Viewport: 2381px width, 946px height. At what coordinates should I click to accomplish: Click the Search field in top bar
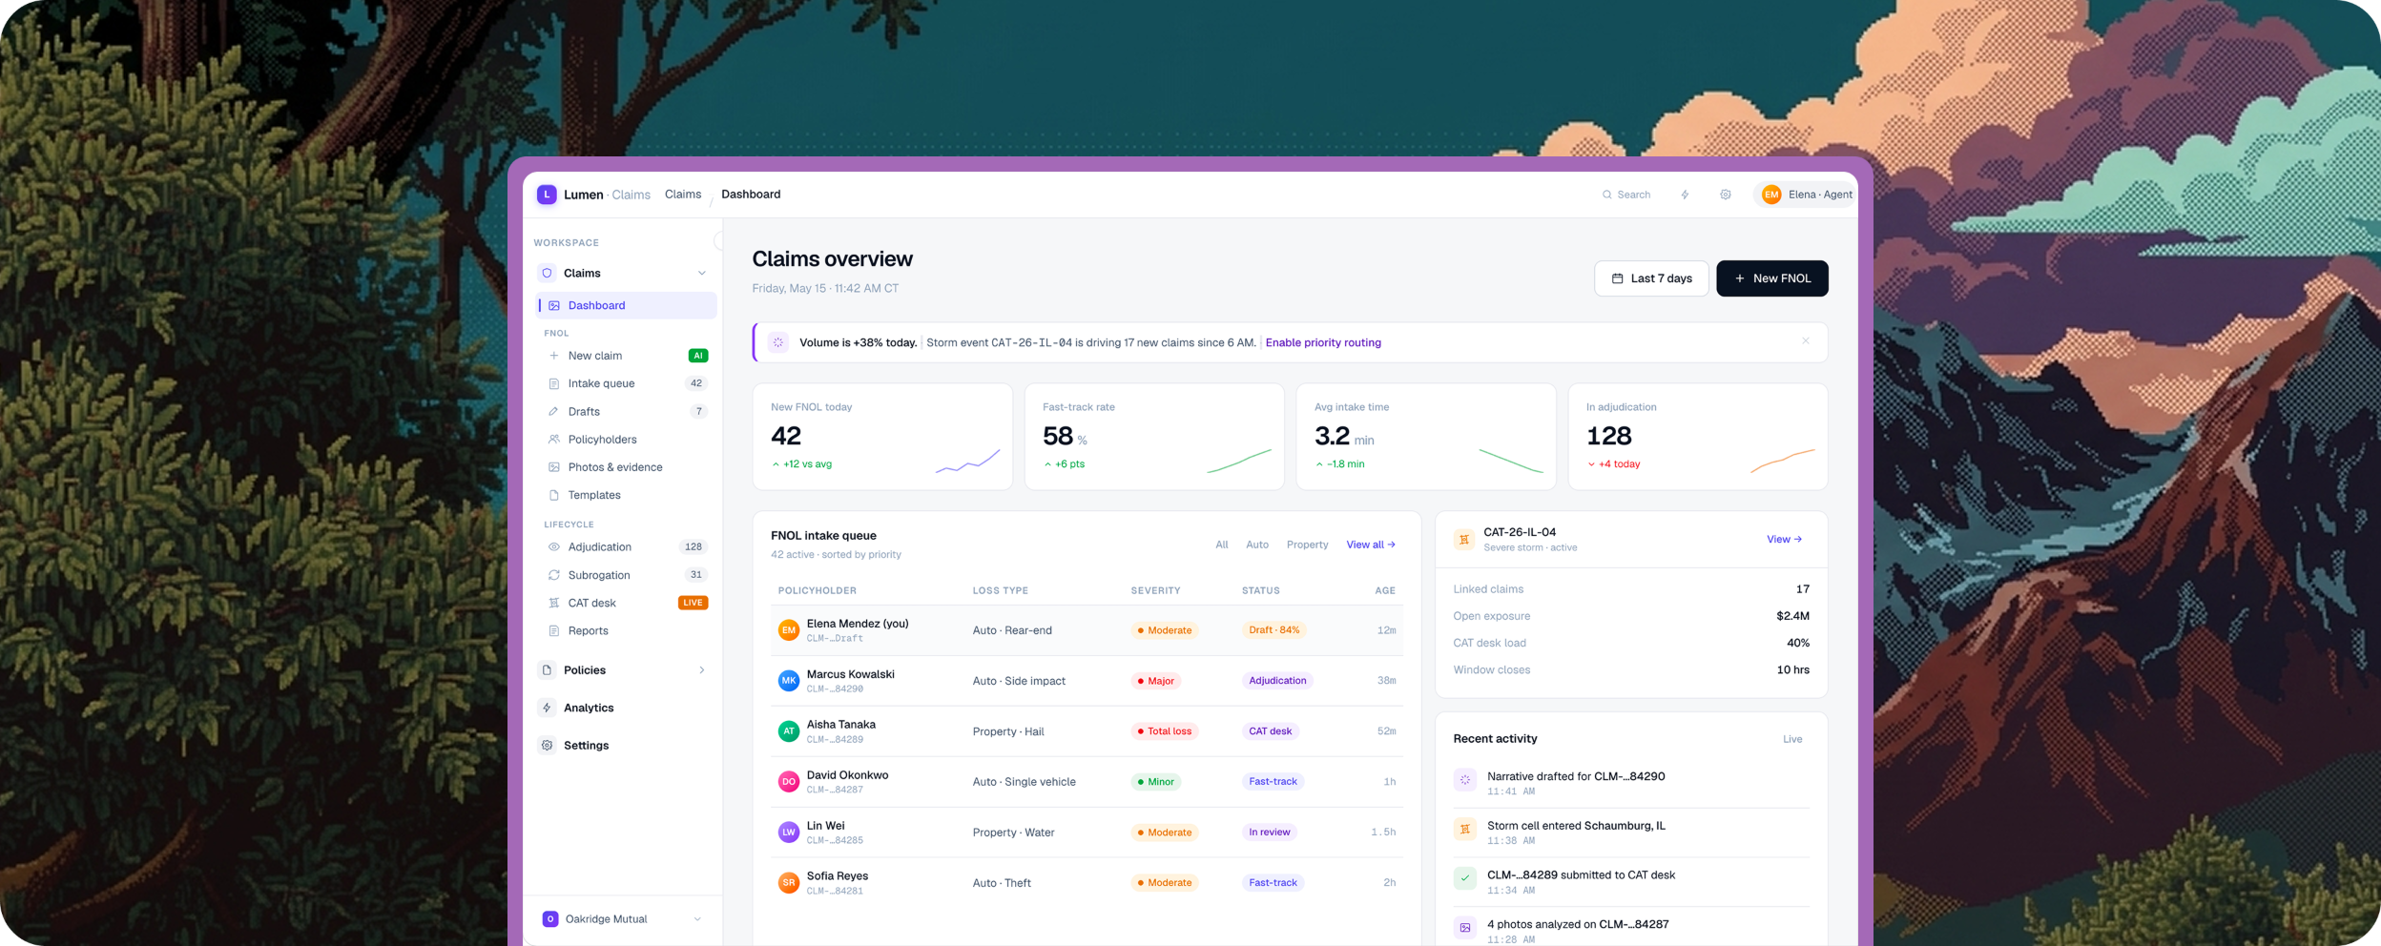[x=1626, y=195]
